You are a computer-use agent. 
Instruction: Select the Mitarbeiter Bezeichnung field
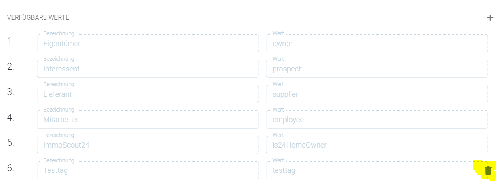[x=148, y=119]
